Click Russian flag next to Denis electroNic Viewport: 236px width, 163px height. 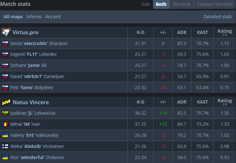pyautogui.click(x=5, y=43)
